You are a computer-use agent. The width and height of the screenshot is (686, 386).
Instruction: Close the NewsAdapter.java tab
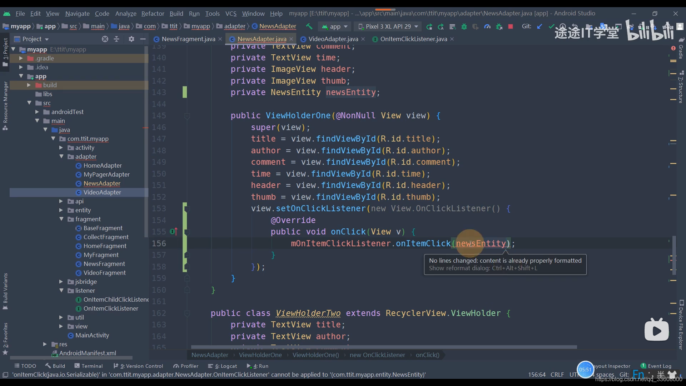click(x=291, y=39)
